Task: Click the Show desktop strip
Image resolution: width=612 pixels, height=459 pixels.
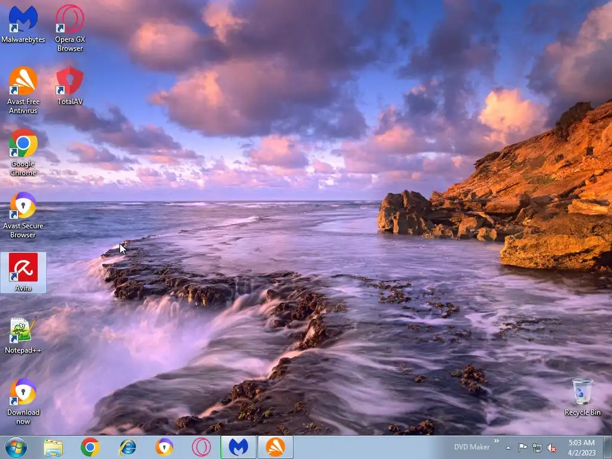Action: pyautogui.click(x=608, y=448)
